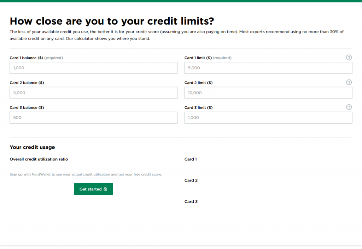Click the Card 1 result label
The image size is (362, 249).
(191, 159)
